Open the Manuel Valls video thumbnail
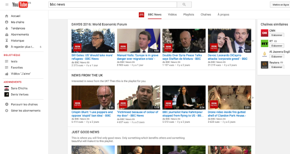 tap(138, 41)
